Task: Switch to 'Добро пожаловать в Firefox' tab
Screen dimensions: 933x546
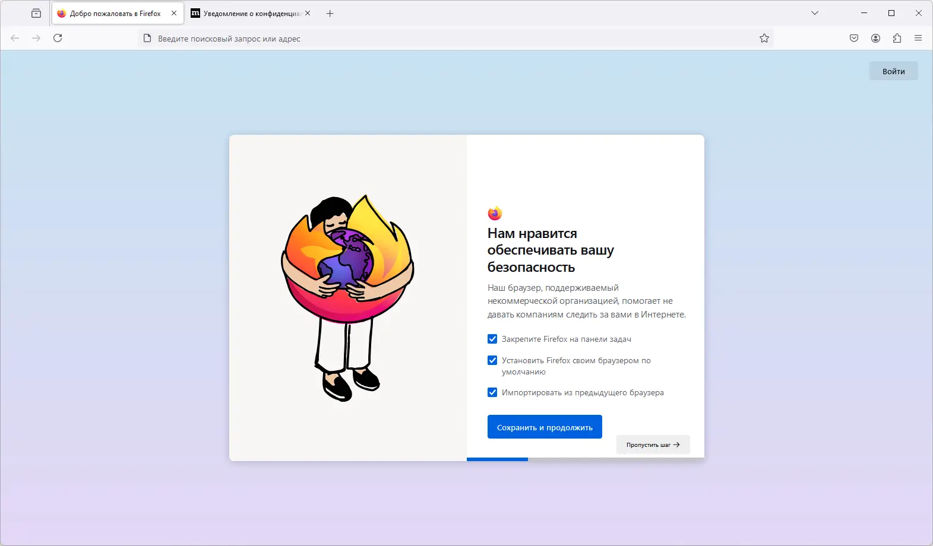Action: [x=118, y=13]
